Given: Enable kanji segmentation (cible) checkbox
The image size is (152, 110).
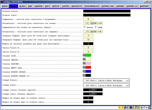Looking at the screenshot, I should click(x=96, y=27).
